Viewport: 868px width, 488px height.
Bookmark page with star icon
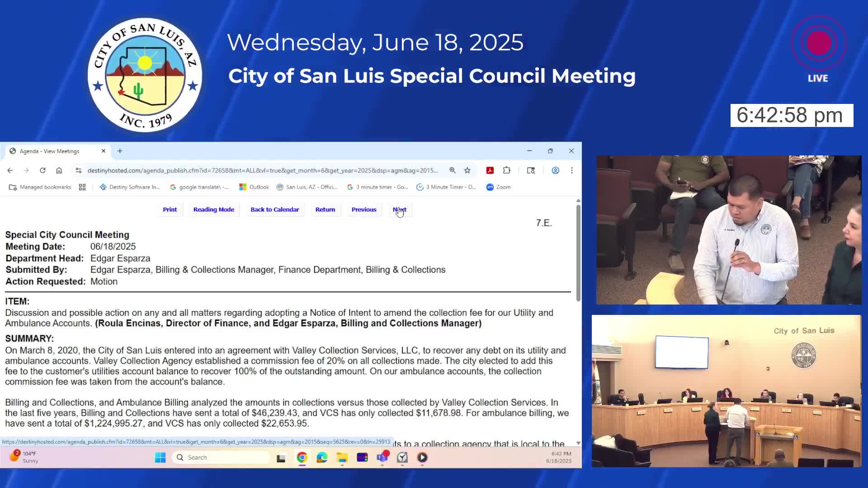pyautogui.click(x=467, y=170)
